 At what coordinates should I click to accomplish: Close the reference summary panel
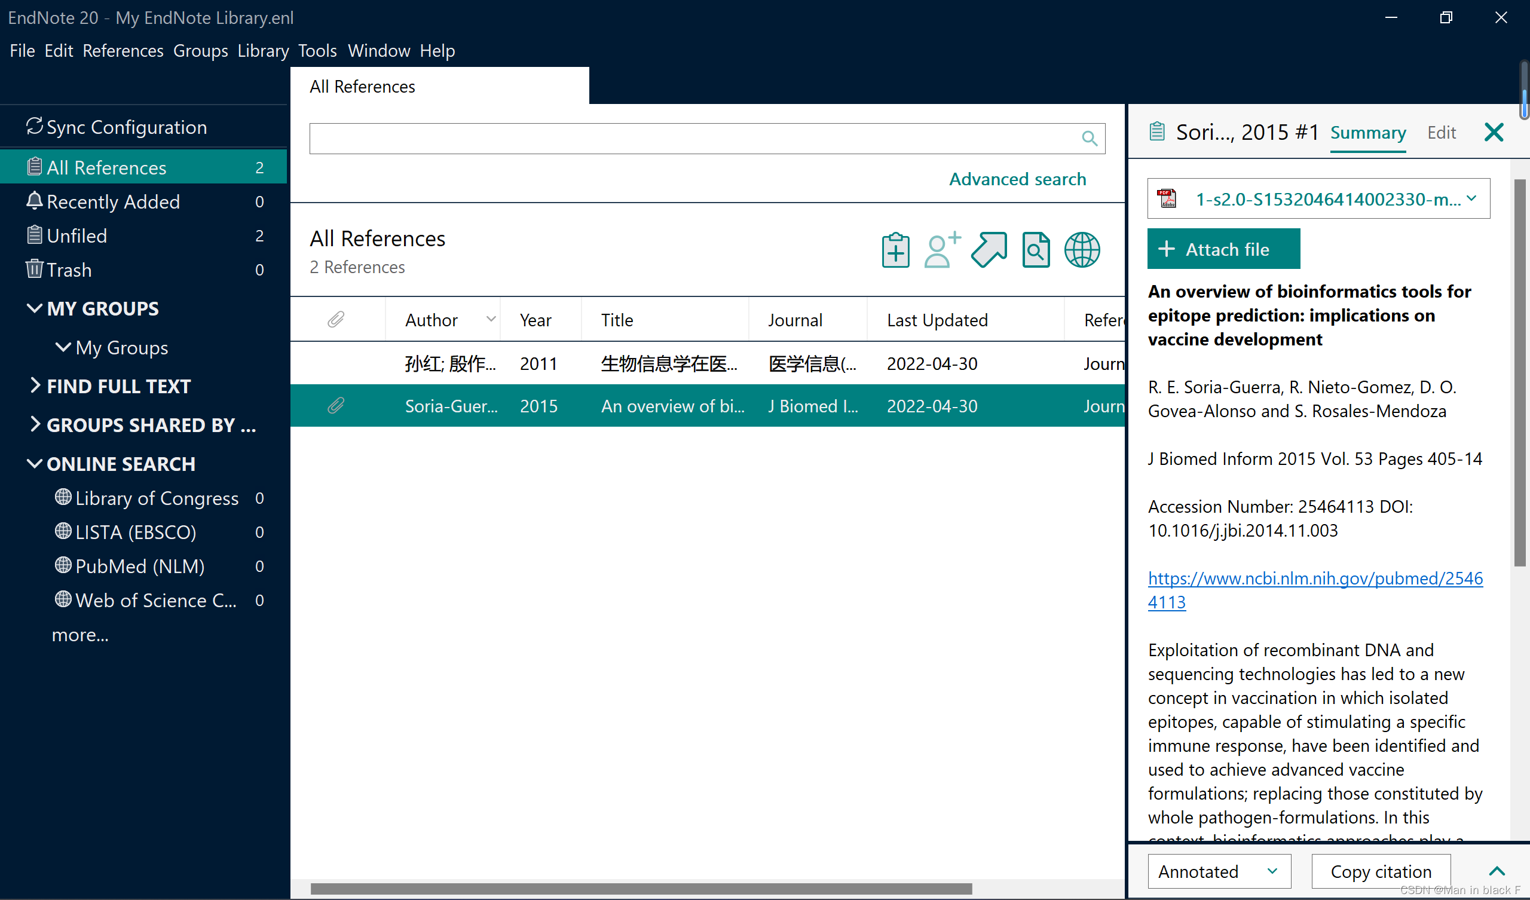pyautogui.click(x=1494, y=132)
